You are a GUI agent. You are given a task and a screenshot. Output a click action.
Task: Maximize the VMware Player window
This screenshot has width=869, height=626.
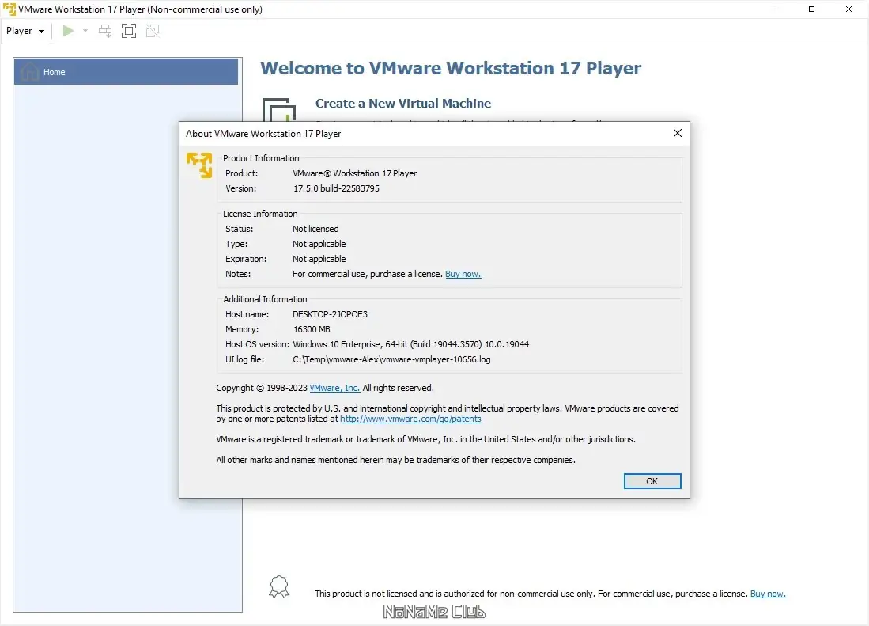tap(811, 9)
